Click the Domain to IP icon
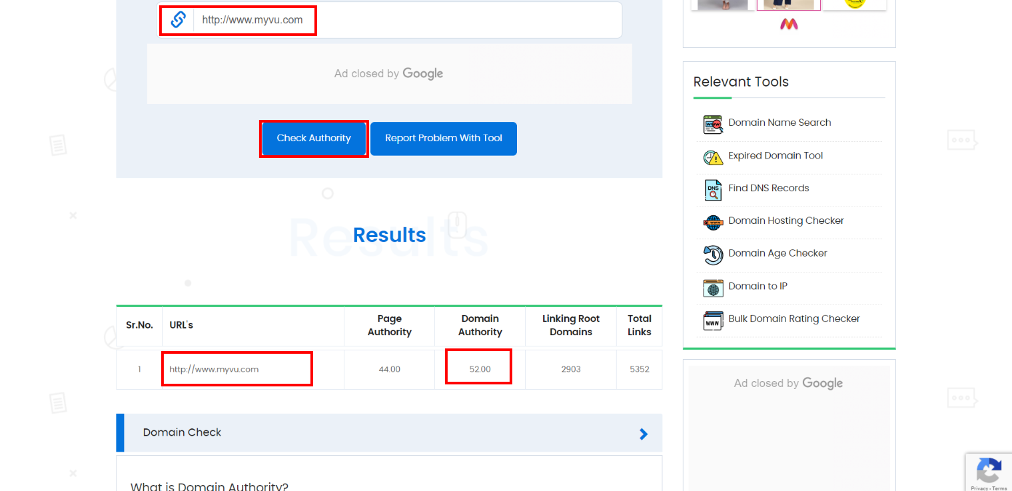This screenshot has width=1012, height=491. (x=713, y=288)
